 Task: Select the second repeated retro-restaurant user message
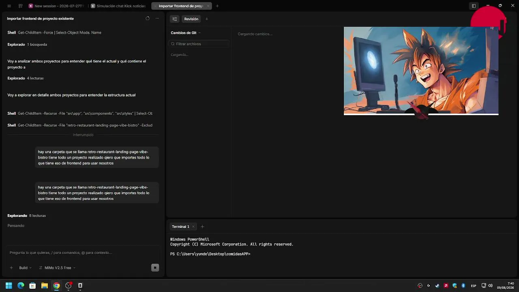tap(97, 193)
